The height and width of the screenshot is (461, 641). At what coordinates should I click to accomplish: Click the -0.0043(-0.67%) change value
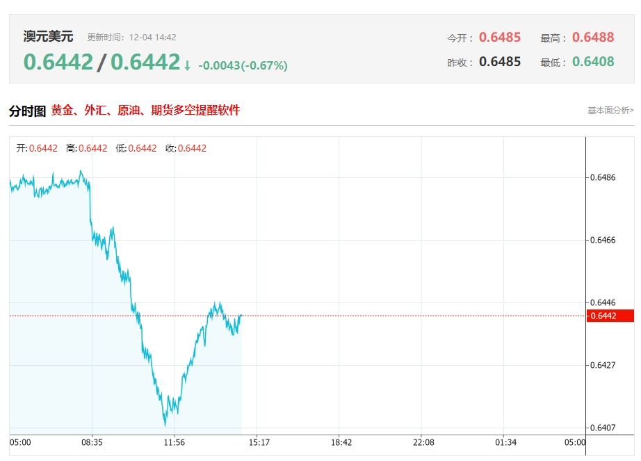(243, 65)
